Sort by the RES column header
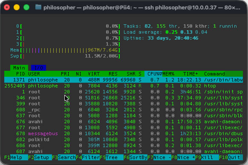 [x=113, y=74]
